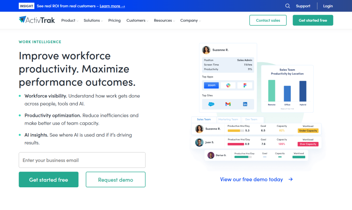Switch to the Dev Team tab

coord(251,119)
